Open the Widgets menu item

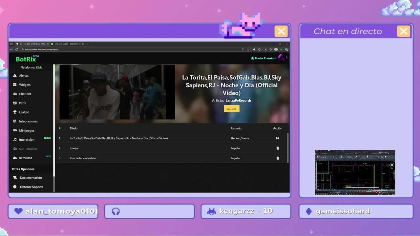click(25, 85)
